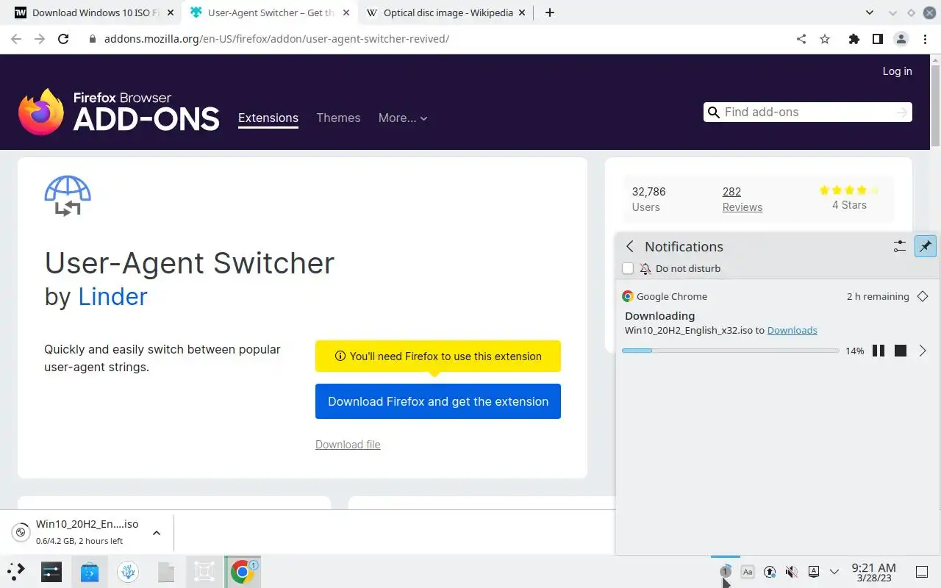941x588 pixels.
Task: Open the tab search dropdown arrow
Action: [870, 12]
